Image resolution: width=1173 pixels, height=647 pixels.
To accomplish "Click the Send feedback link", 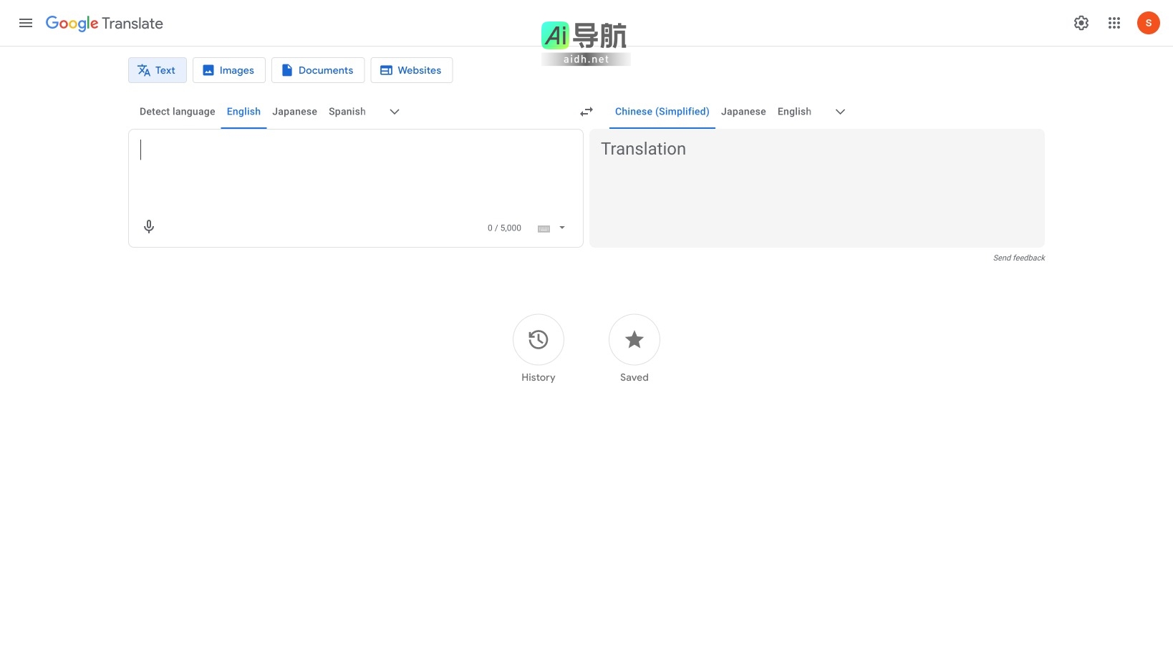I will [x=1018, y=258].
